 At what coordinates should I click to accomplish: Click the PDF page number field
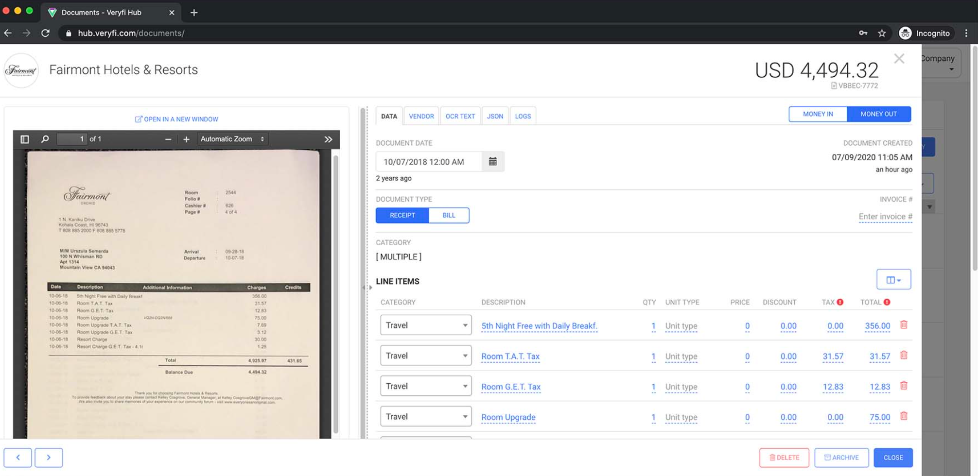pyautogui.click(x=72, y=139)
